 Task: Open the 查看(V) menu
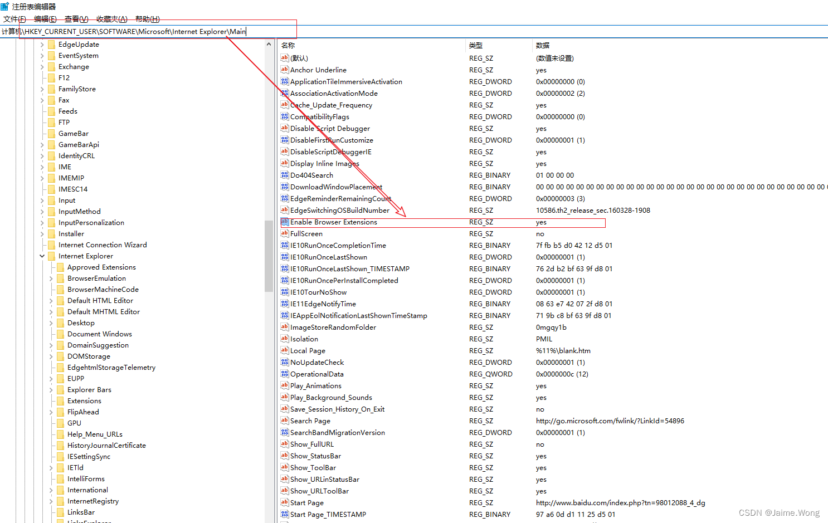76,19
